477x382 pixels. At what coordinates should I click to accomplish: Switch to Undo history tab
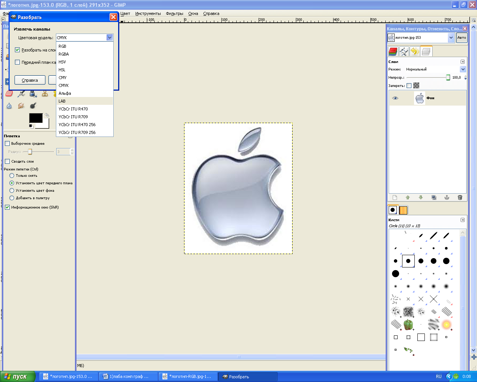point(414,51)
